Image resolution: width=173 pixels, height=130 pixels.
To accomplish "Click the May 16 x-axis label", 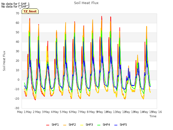I will (157, 112).
